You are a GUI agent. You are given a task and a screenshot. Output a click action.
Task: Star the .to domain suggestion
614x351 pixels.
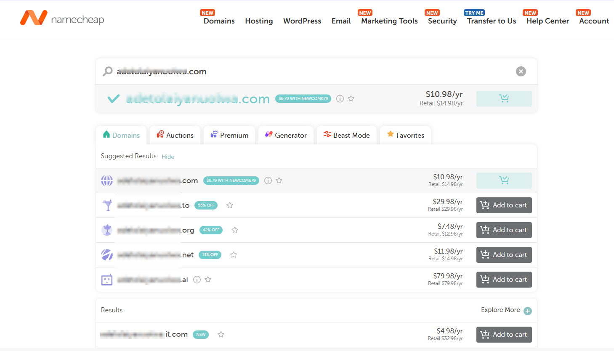click(229, 205)
